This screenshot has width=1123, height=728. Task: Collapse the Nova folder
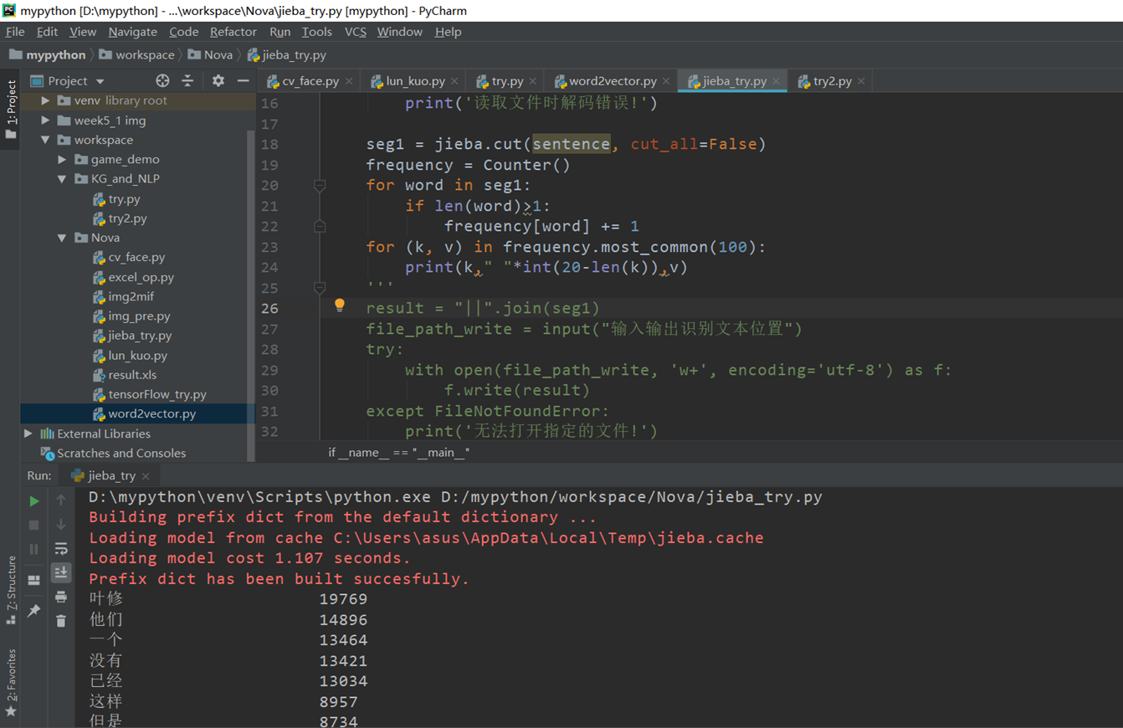click(x=63, y=238)
